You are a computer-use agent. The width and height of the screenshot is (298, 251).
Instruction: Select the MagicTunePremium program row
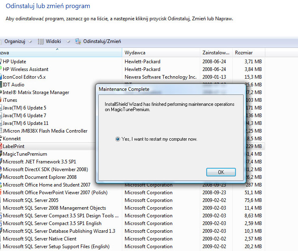(x=25, y=154)
